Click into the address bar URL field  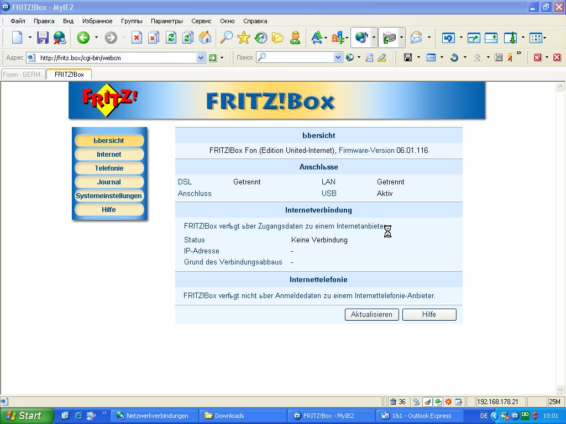click(117, 57)
